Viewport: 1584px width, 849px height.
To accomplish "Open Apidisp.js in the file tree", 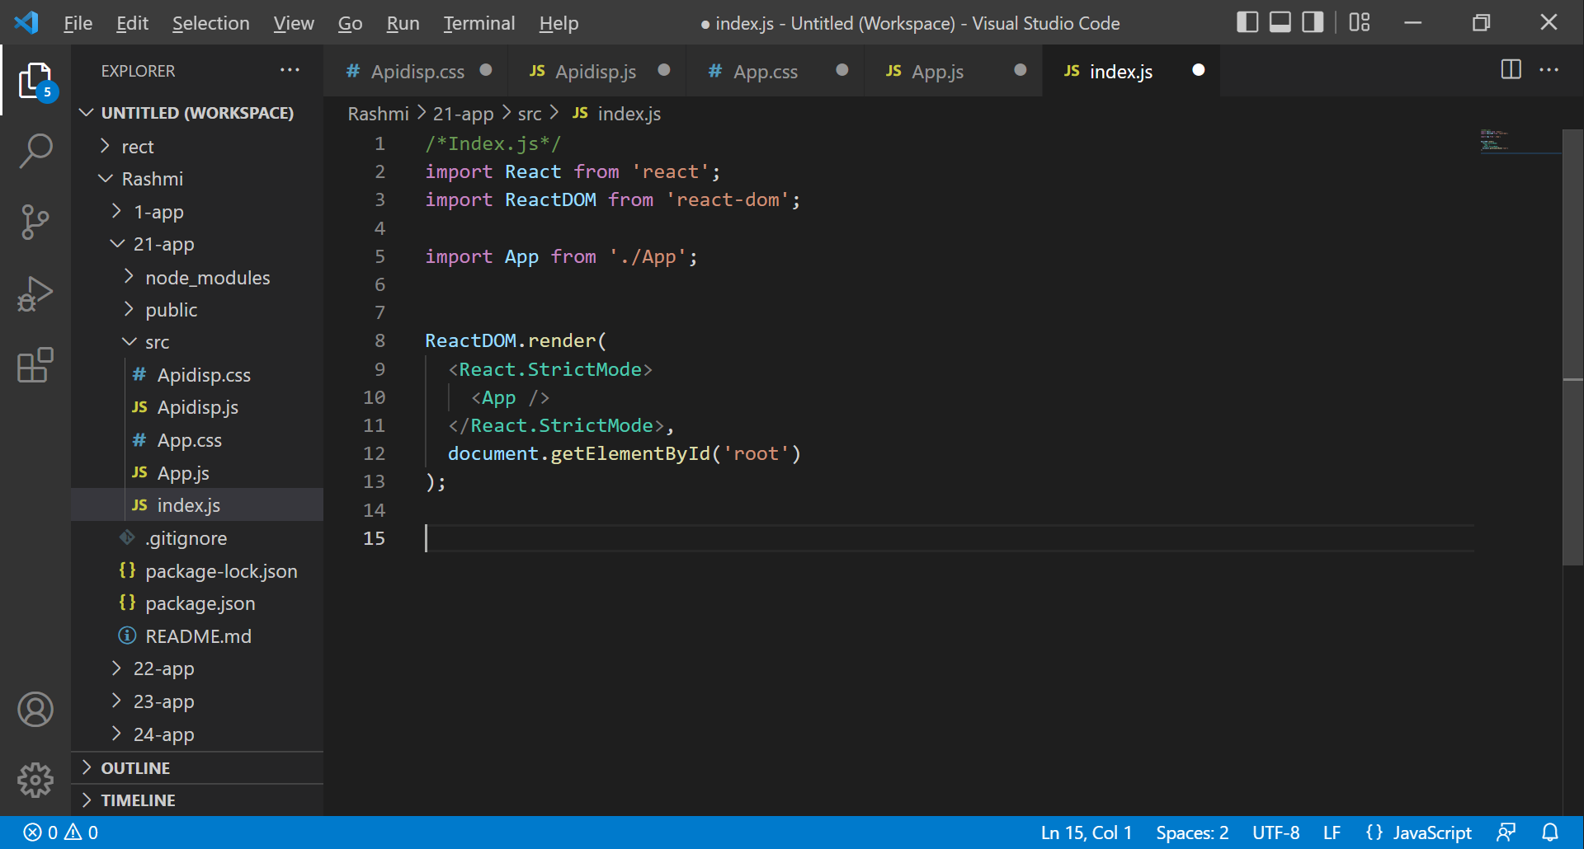I will coord(197,407).
